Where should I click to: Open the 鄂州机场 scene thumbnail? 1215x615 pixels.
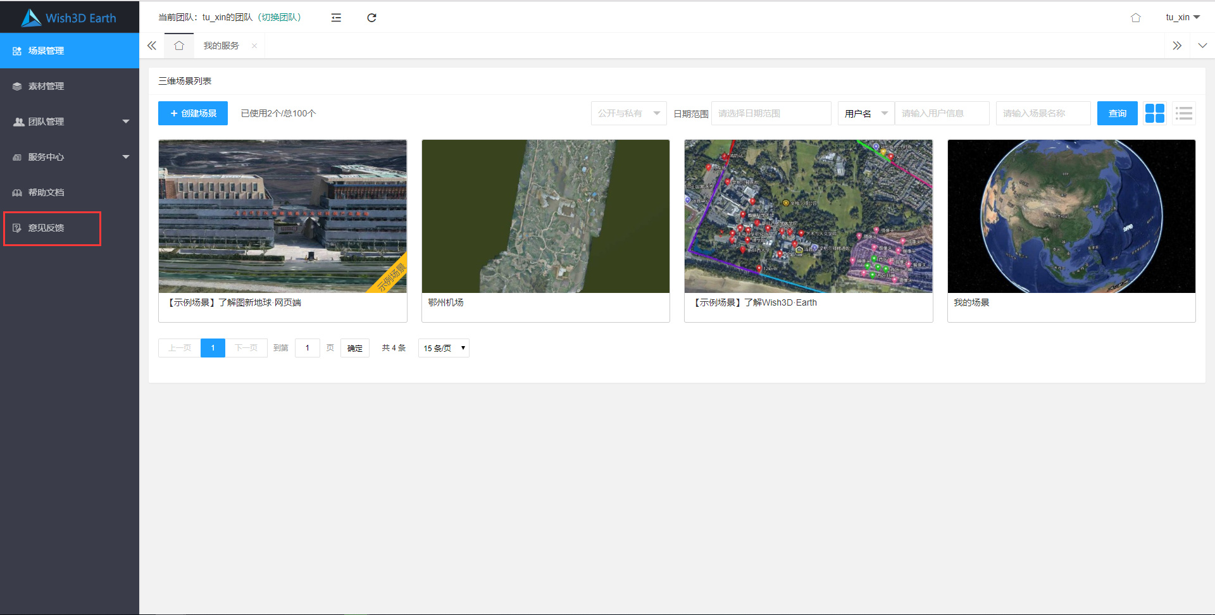(545, 216)
